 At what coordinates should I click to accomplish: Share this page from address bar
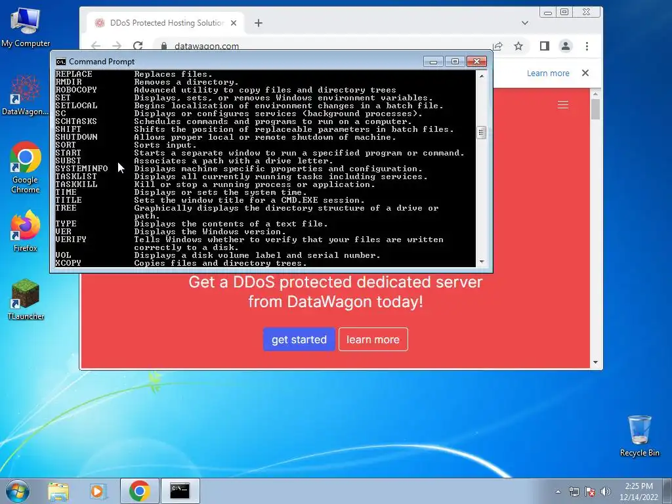[497, 46]
